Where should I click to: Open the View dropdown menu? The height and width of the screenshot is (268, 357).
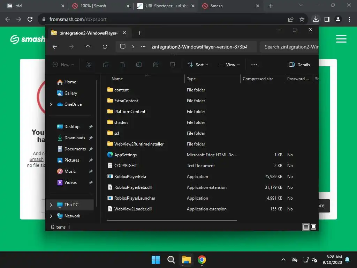tap(229, 65)
